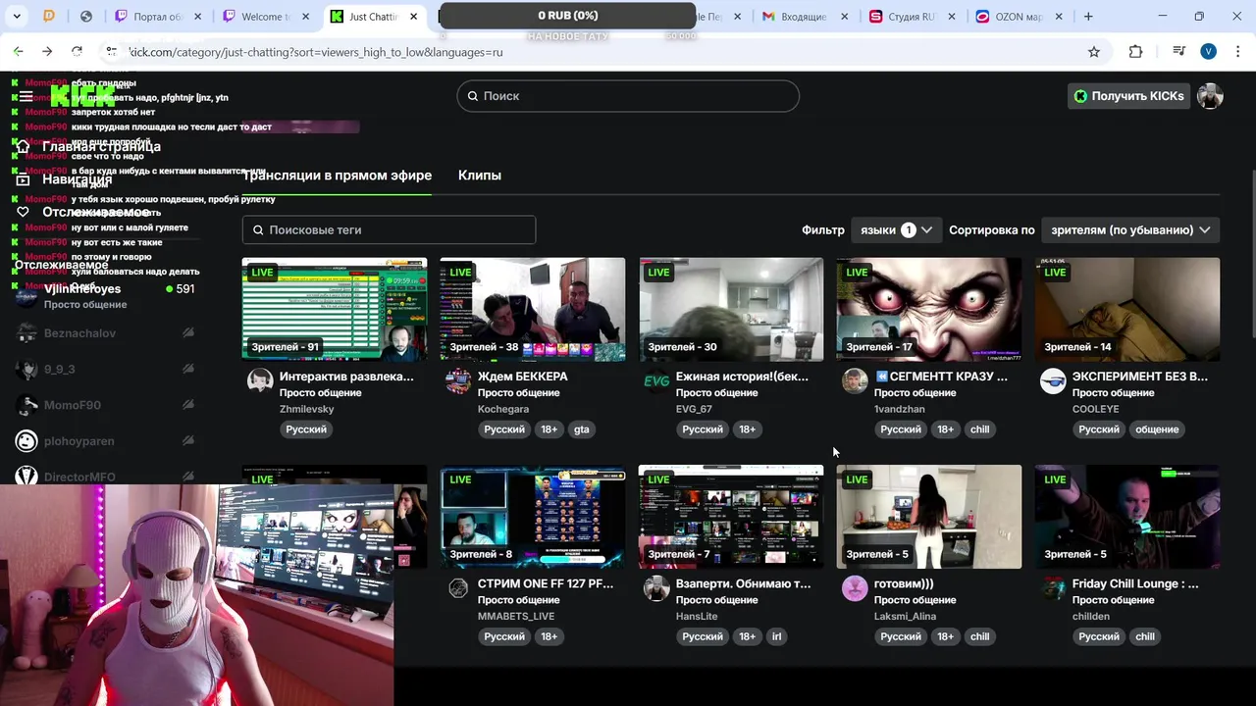The width and height of the screenshot is (1256, 706).
Task: Open the ЭКСПЕРИМЕНТ БЕЗ В... stream thumbnail
Action: tap(1127, 310)
